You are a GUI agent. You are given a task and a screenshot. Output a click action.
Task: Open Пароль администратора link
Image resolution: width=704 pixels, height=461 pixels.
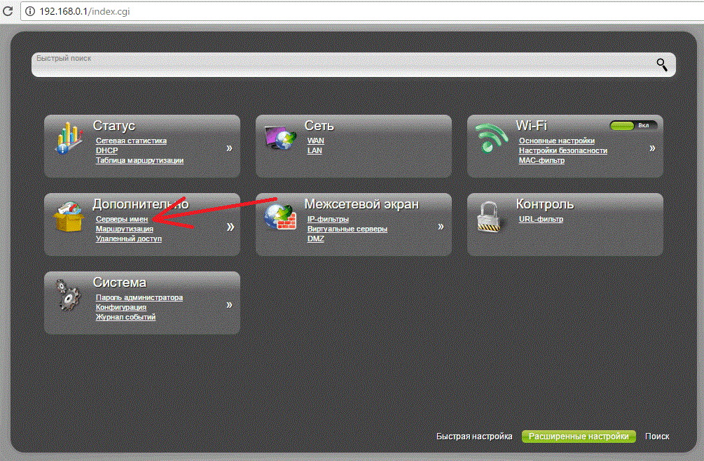coord(139,297)
